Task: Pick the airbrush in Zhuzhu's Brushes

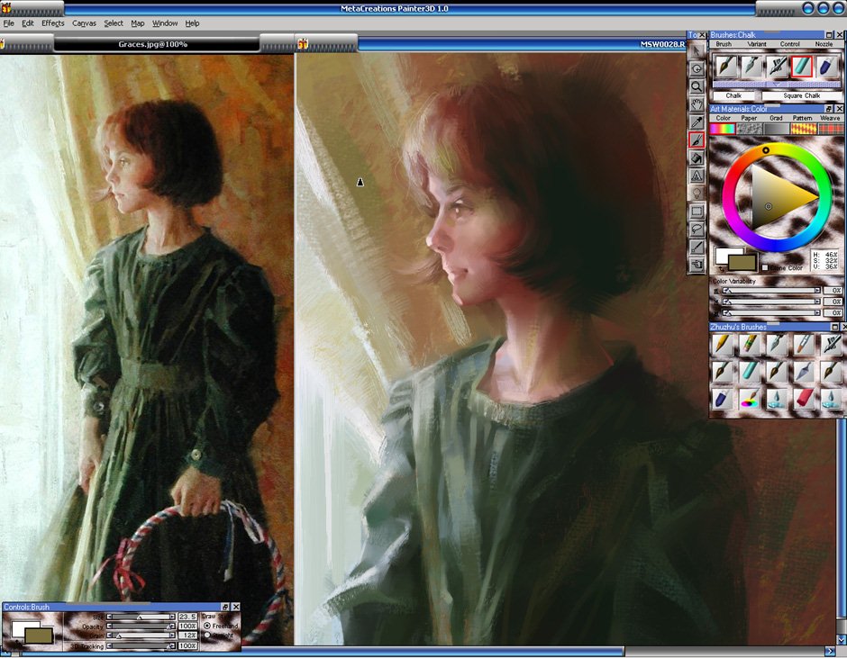Action: click(x=831, y=345)
